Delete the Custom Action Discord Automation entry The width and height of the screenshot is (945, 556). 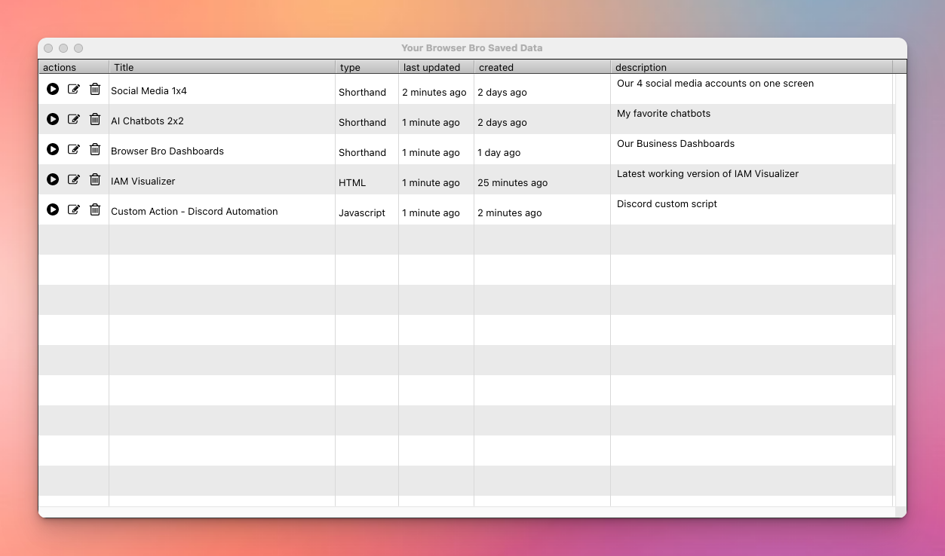95,209
